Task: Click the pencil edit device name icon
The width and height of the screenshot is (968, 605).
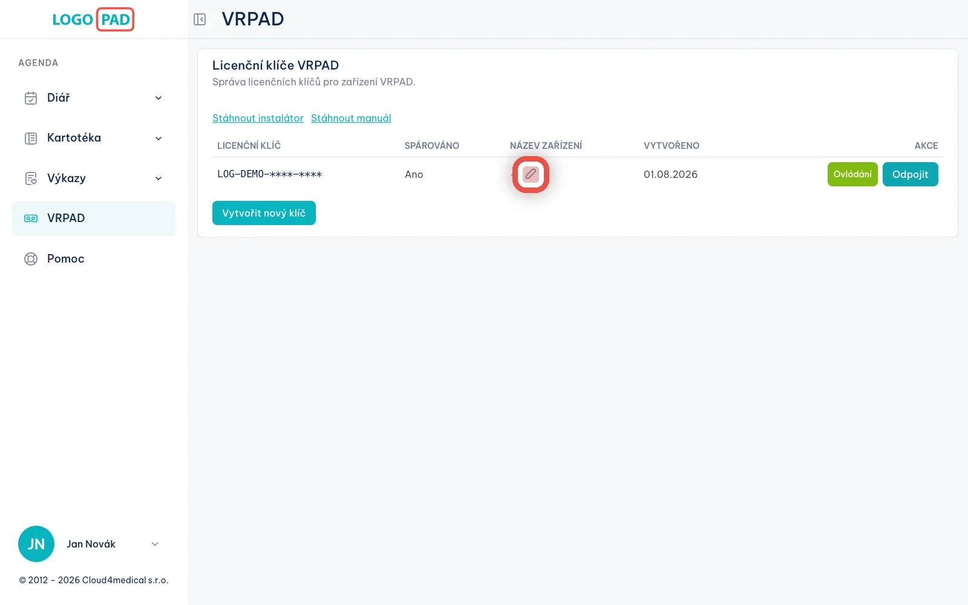Action: (x=531, y=174)
